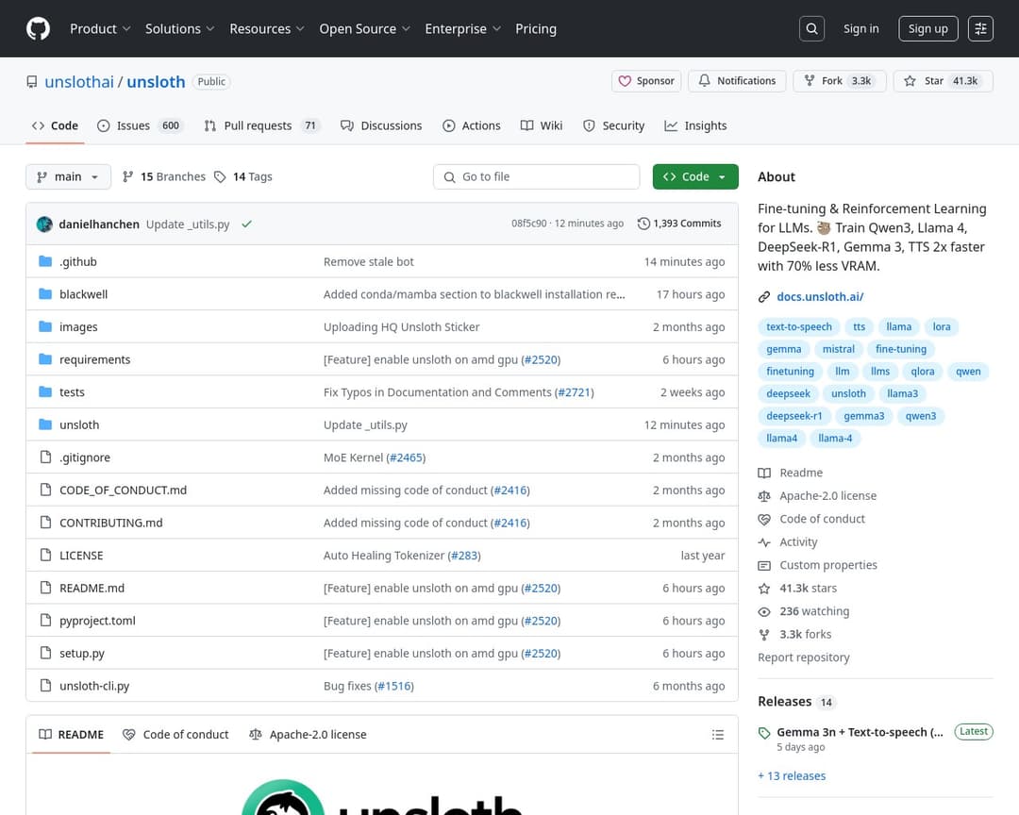This screenshot has height=815, width=1019.
Task: Open the search magnifier icon button
Action: [811, 28]
